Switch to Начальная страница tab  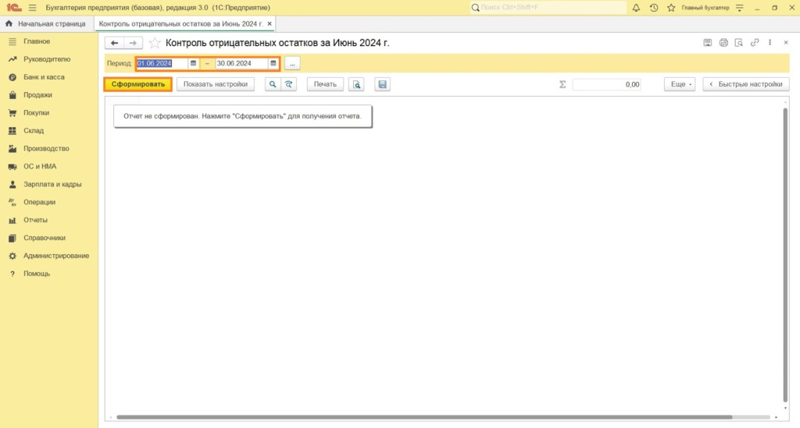(x=45, y=24)
